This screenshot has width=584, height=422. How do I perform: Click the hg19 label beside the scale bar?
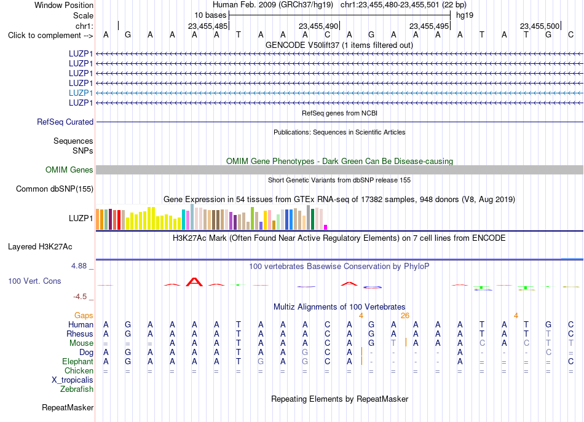coord(465,15)
